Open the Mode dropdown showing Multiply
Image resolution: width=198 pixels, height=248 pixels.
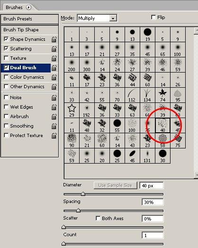(97, 18)
